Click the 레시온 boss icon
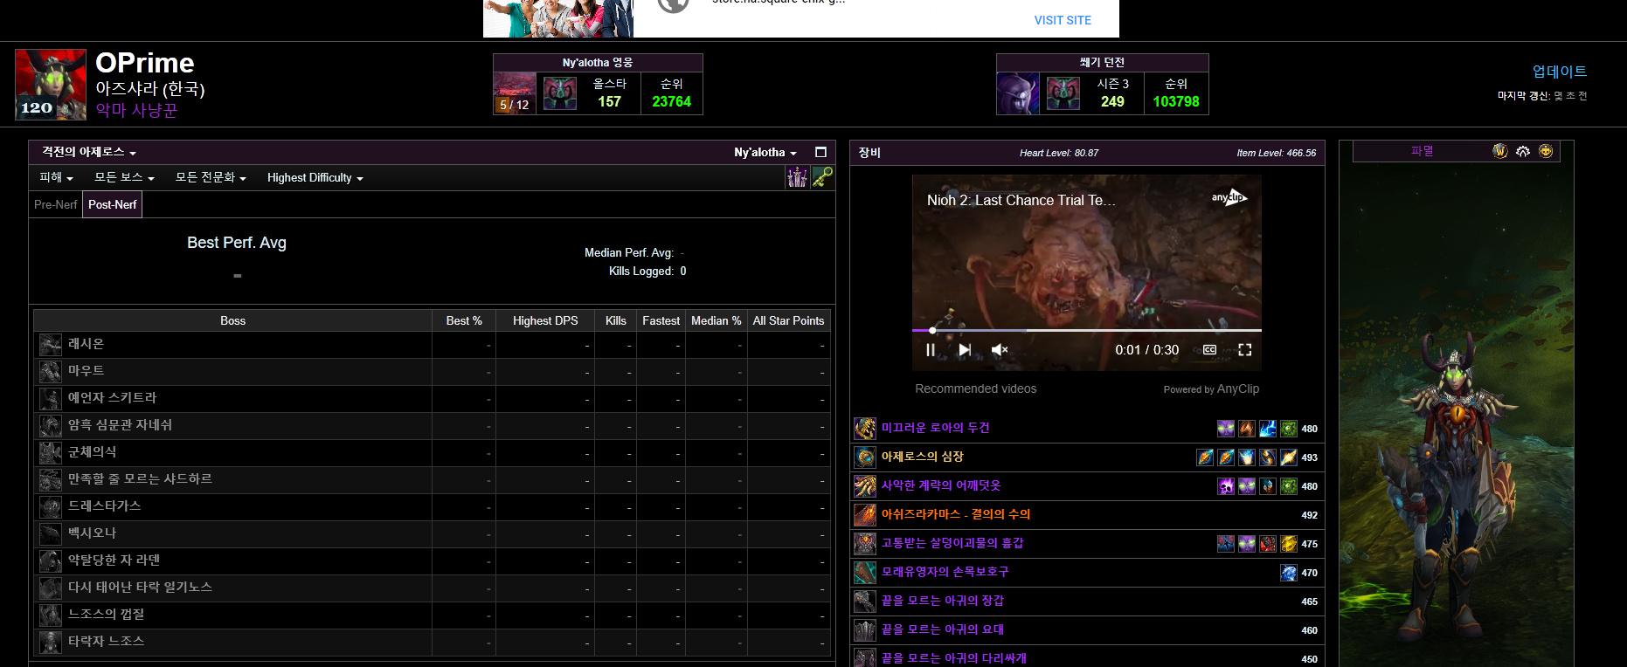 pos(51,345)
